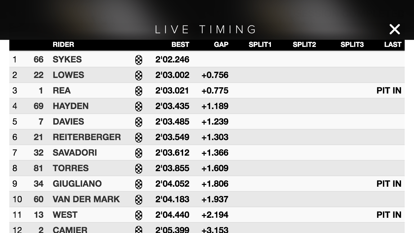Image resolution: width=414 pixels, height=233 pixels.
Task: Select rider name GIUGLIANO
Action: coord(77,184)
